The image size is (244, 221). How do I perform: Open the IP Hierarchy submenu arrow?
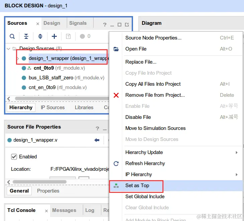click(237, 174)
